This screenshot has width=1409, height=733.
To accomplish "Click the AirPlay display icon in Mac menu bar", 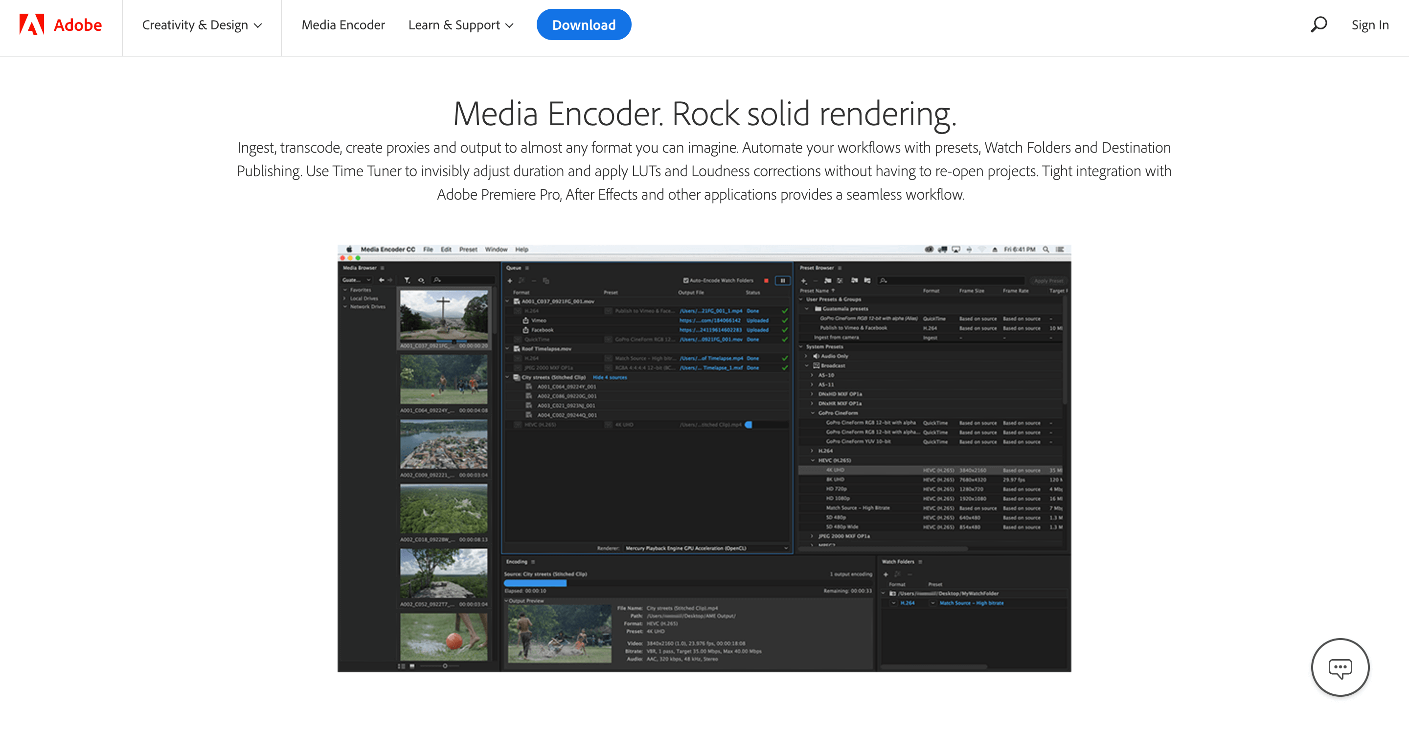I will [x=955, y=250].
